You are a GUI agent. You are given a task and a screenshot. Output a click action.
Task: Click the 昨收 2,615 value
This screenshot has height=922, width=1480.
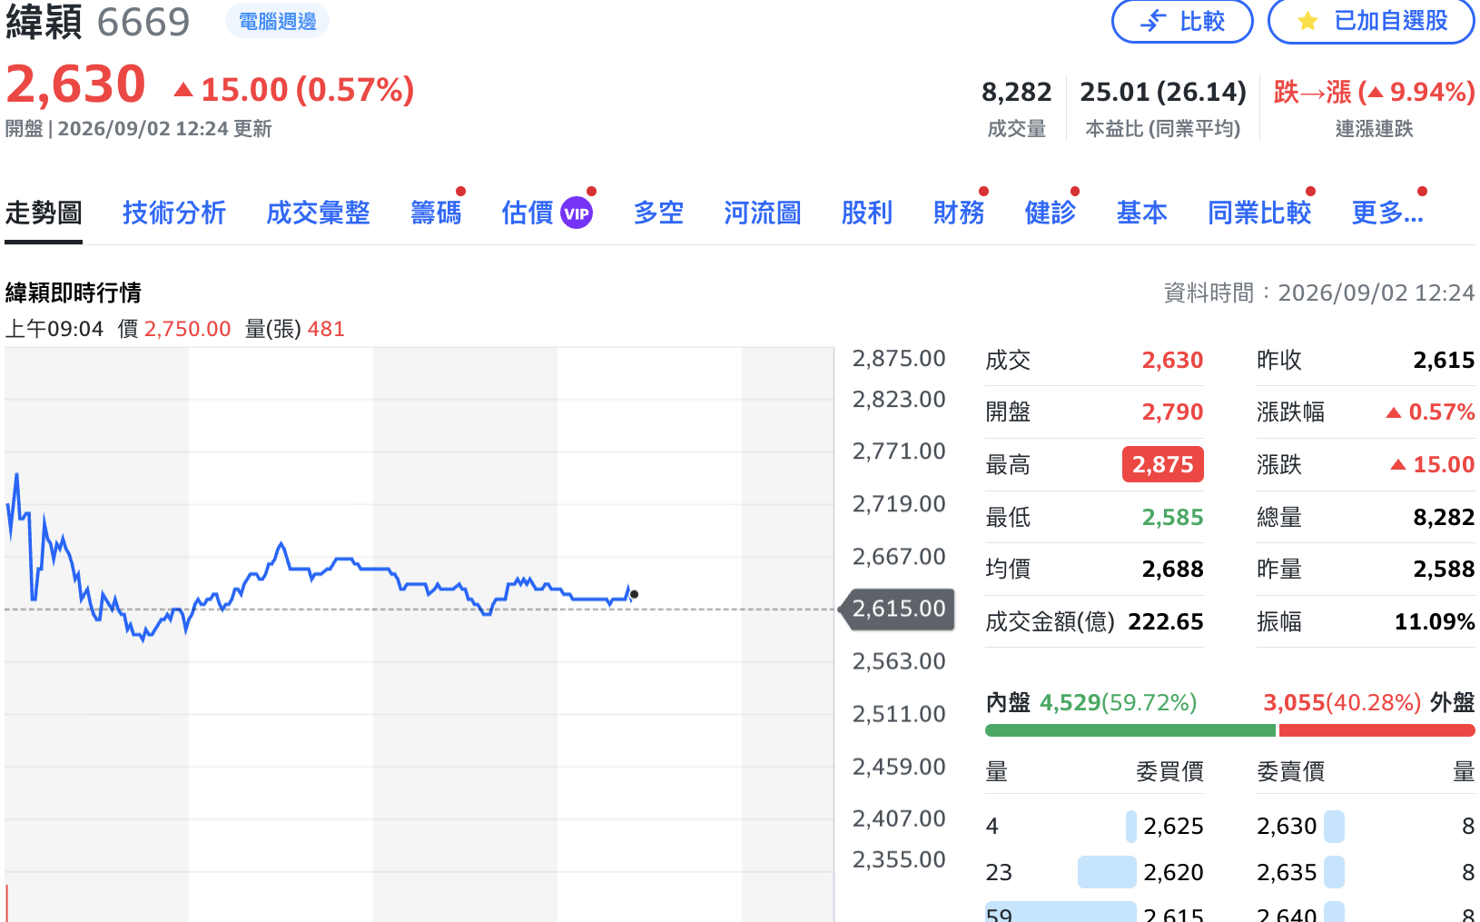tap(1444, 360)
